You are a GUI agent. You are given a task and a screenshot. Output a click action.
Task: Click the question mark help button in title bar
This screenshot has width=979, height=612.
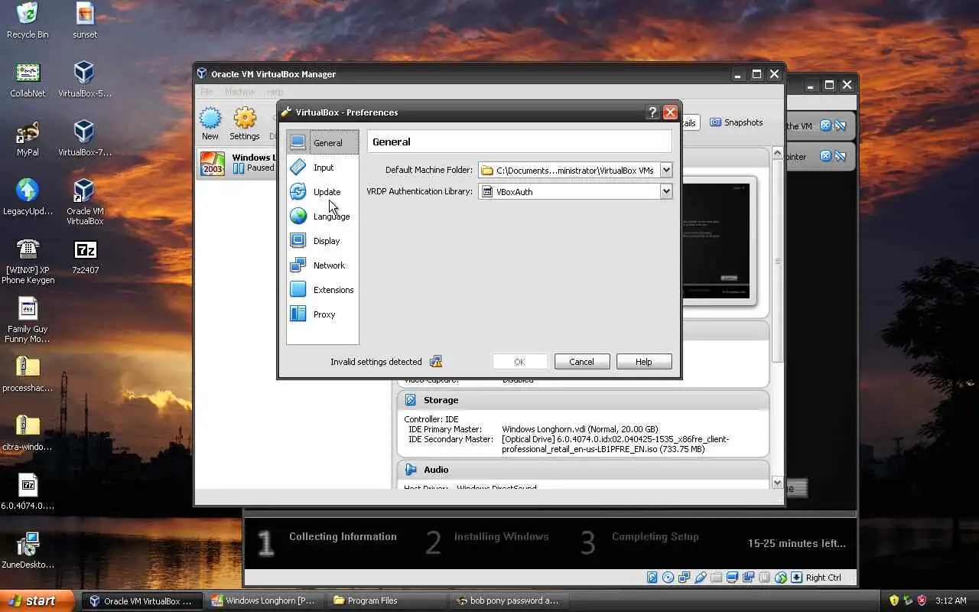(x=652, y=112)
